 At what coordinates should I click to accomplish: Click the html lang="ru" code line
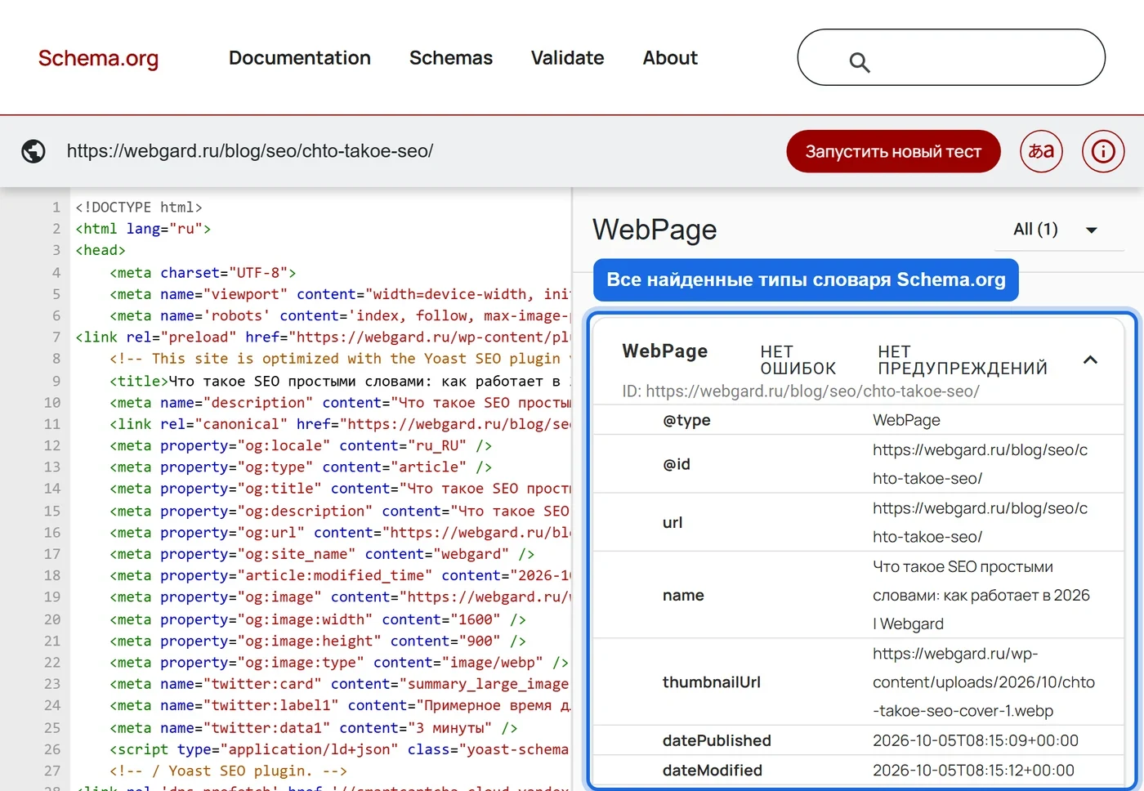[x=143, y=229]
